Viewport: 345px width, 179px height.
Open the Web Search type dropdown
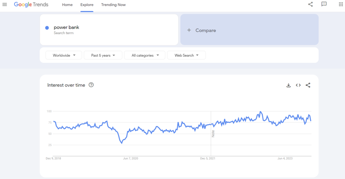point(186,55)
